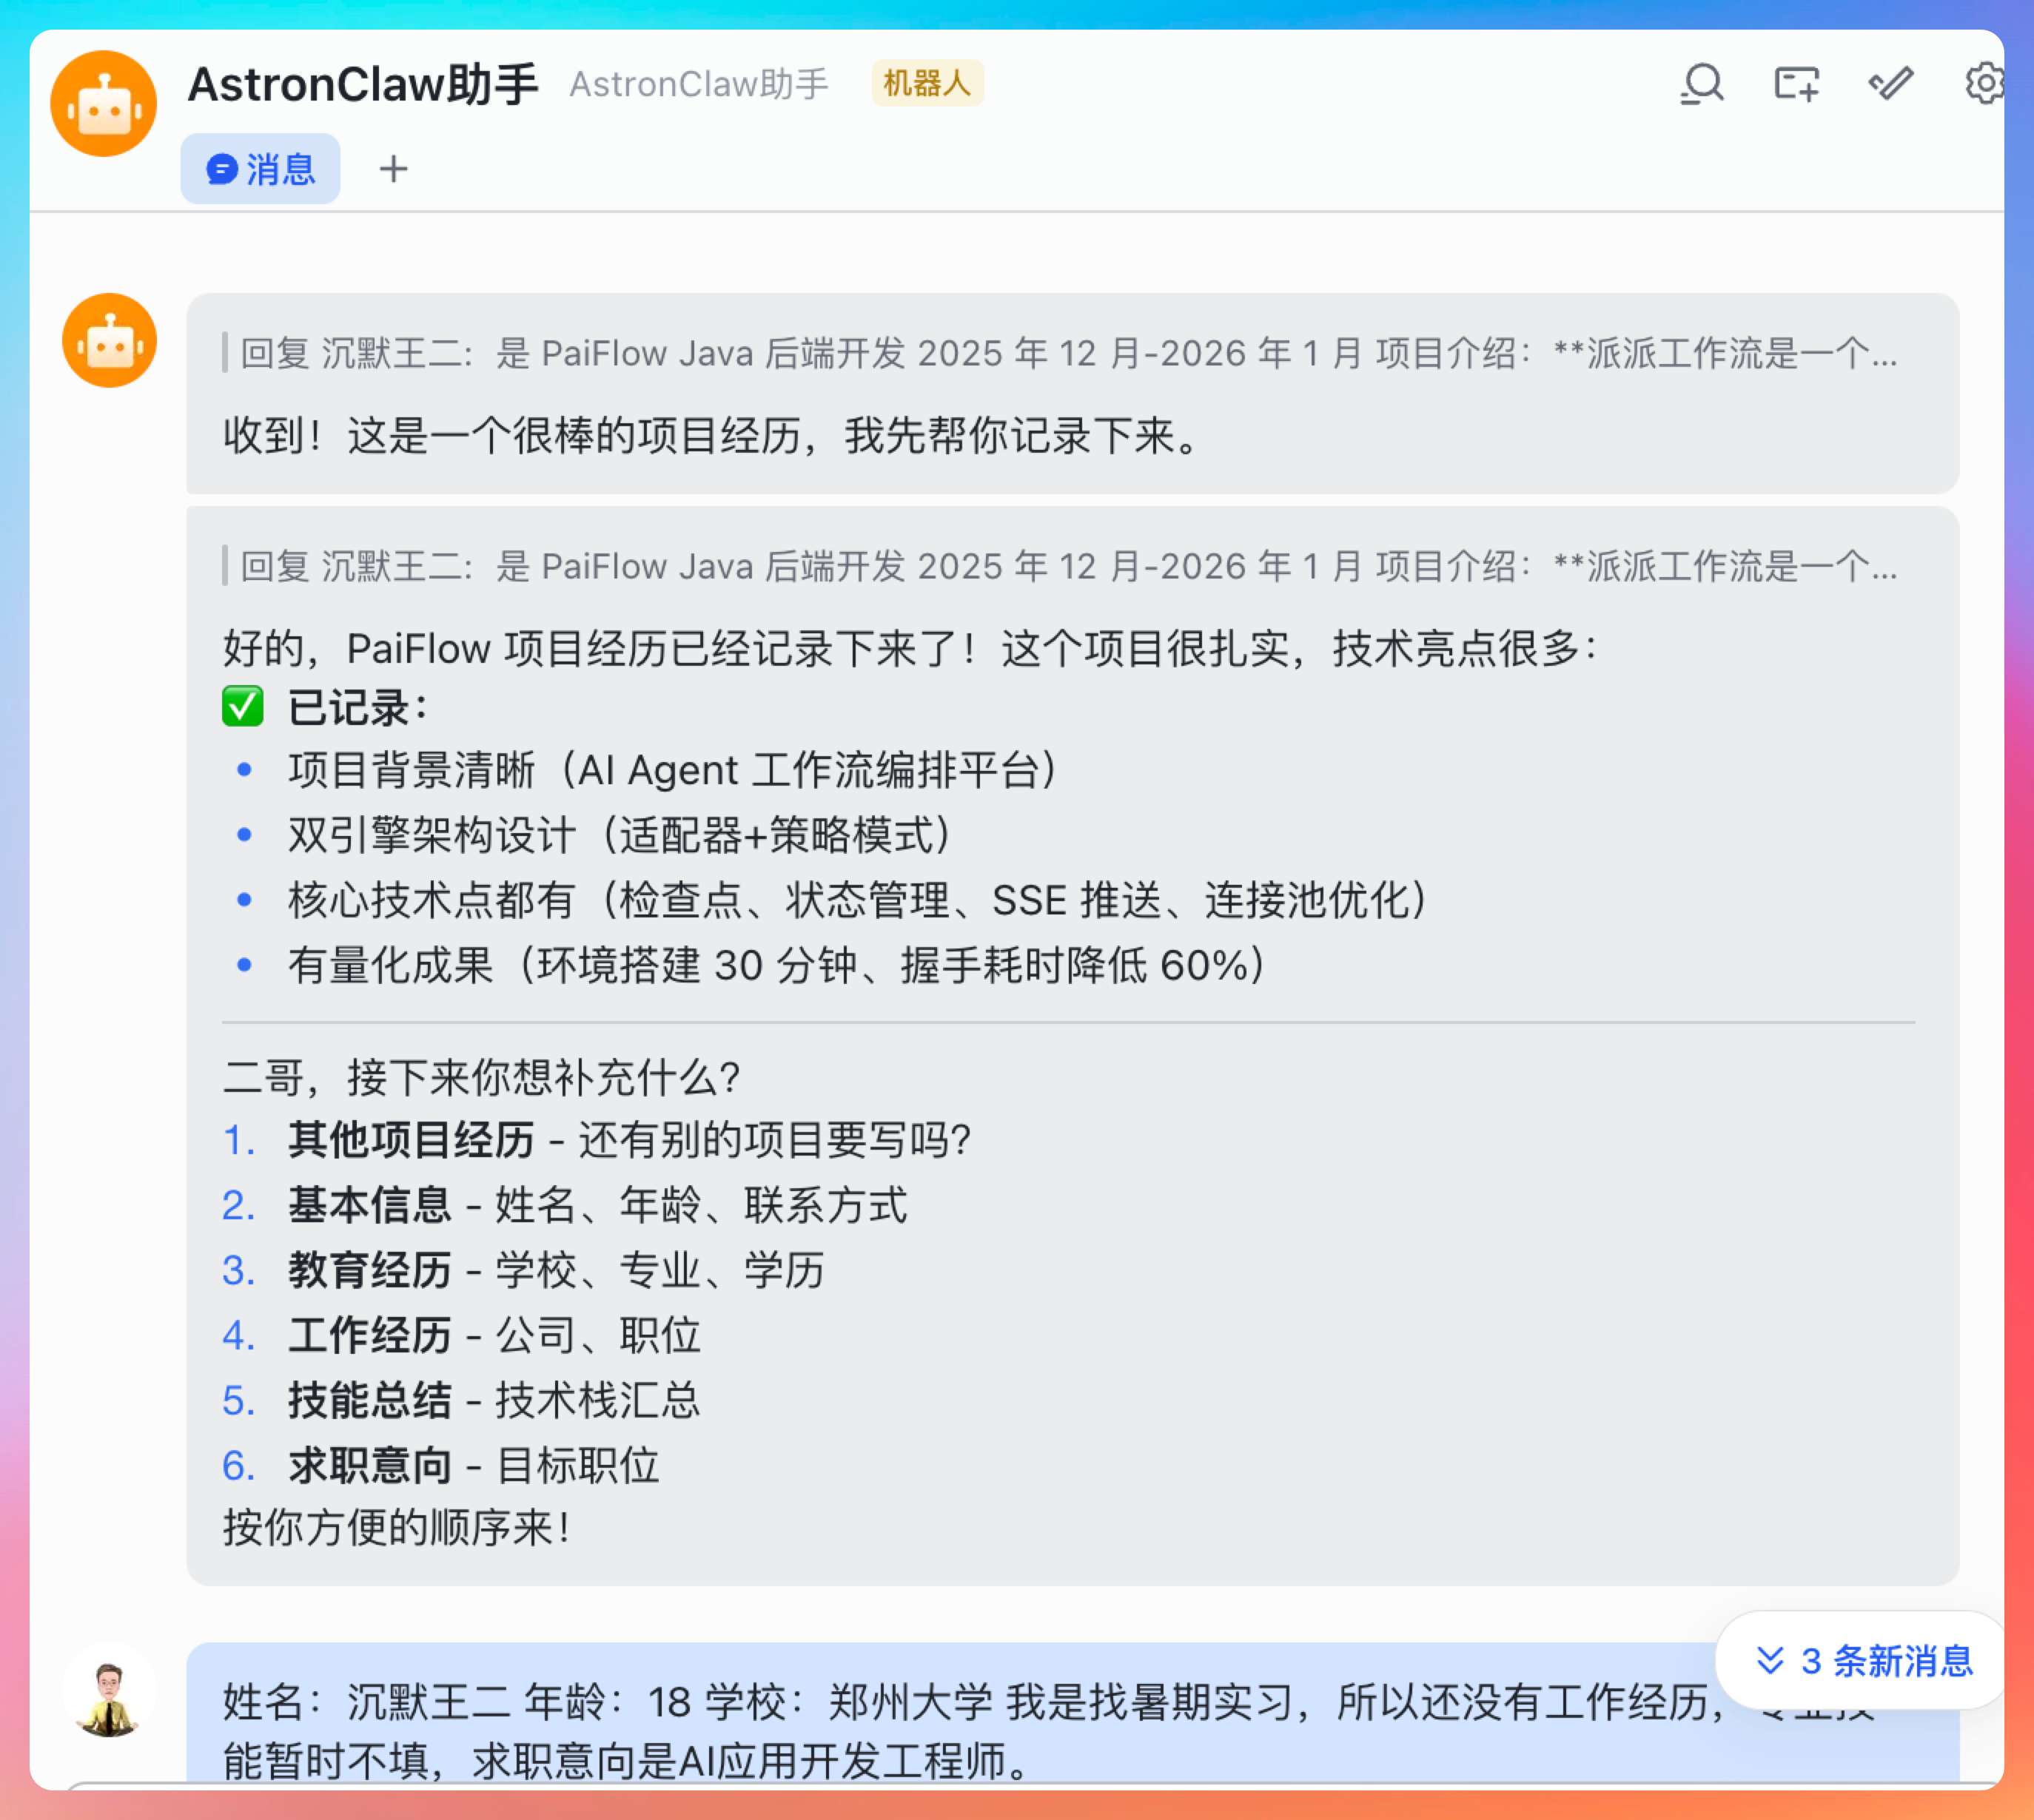This screenshot has height=1820, width=2034.
Task: Click the AstronClaw助手 chat title
Action: 363,84
